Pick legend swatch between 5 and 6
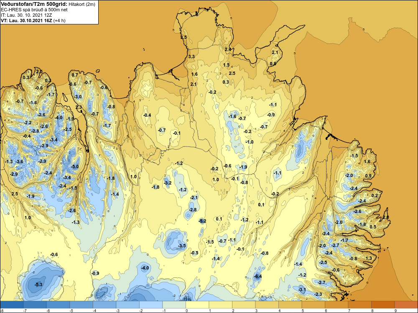This screenshot has width=418, height=313. pyautogui.click(x=313, y=304)
